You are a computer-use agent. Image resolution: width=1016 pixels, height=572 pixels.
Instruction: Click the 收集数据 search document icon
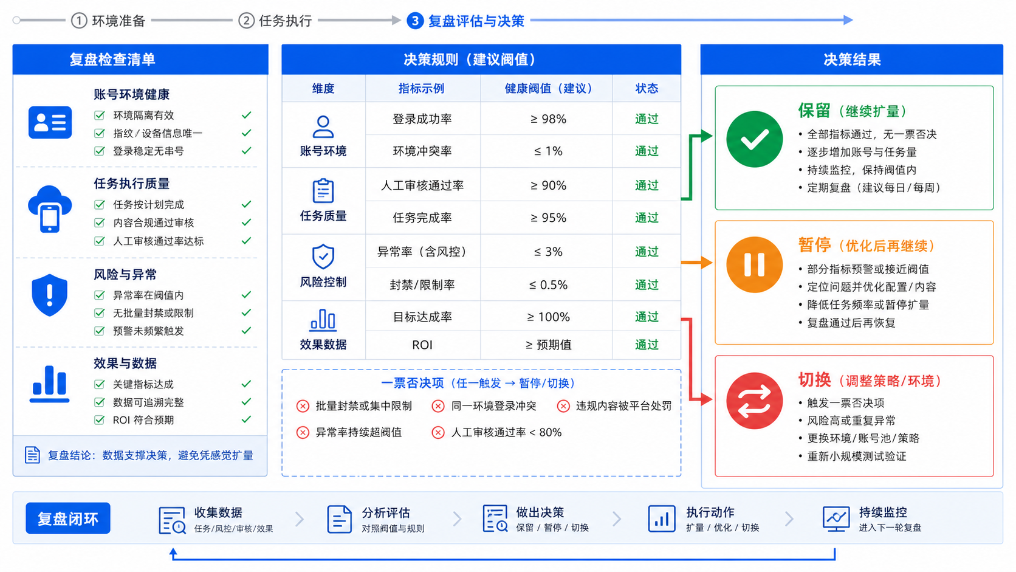(x=172, y=520)
